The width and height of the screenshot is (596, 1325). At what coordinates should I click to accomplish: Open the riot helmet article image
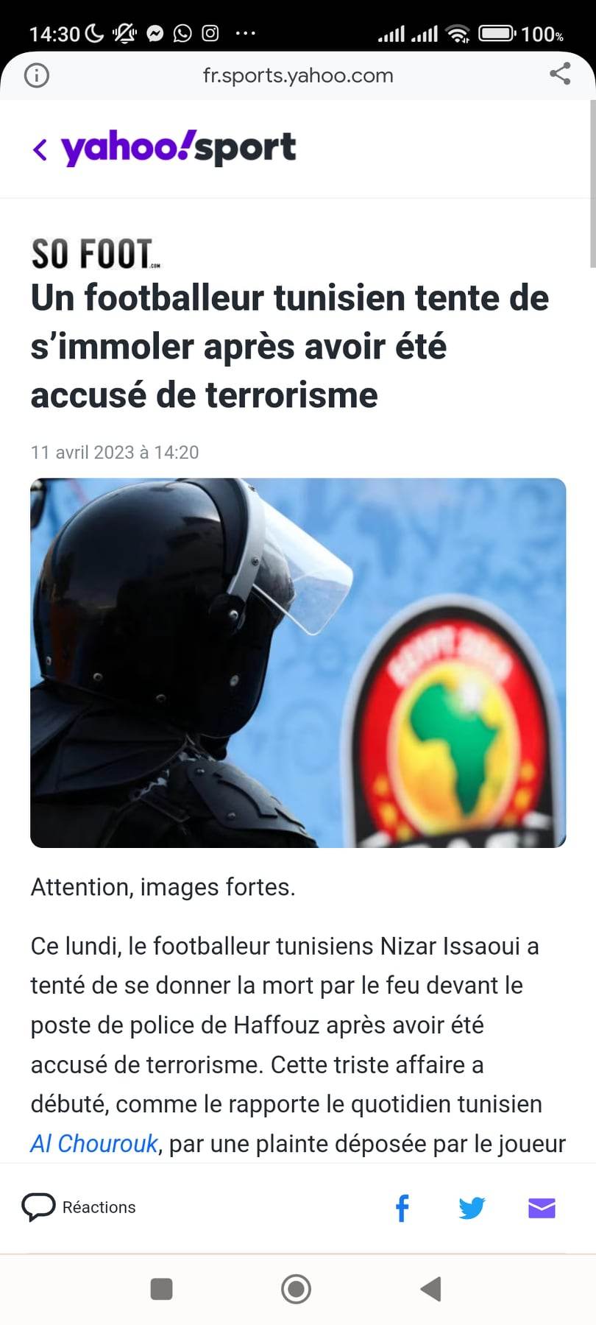pos(298,662)
